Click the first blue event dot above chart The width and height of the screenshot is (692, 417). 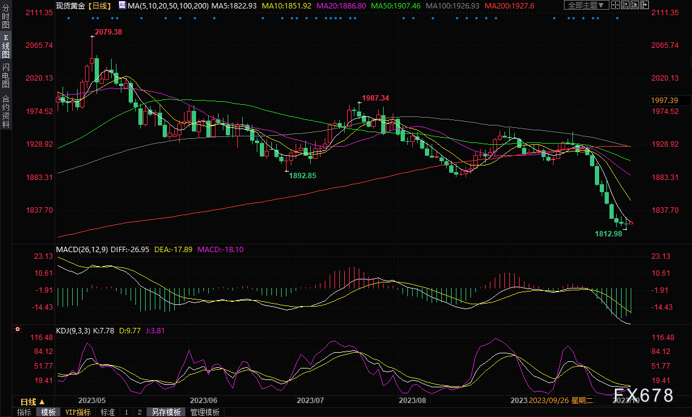click(x=69, y=18)
